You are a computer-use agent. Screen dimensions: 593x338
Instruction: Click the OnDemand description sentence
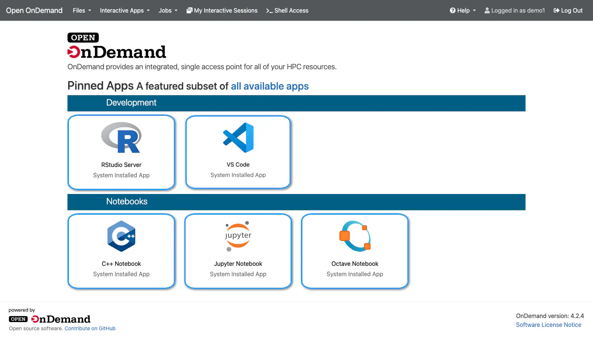[x=202, y=67]
